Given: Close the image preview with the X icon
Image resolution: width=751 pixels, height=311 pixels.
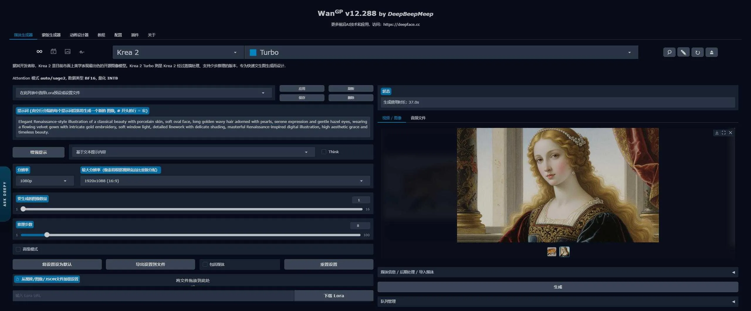Looking at the screenshot, I should tap(730, 133).
